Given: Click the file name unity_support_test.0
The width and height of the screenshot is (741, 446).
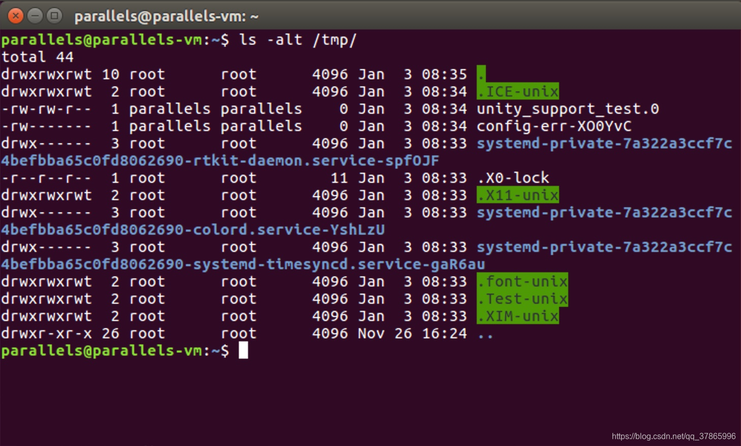Looking at the screenshot, I should point(568,109).
